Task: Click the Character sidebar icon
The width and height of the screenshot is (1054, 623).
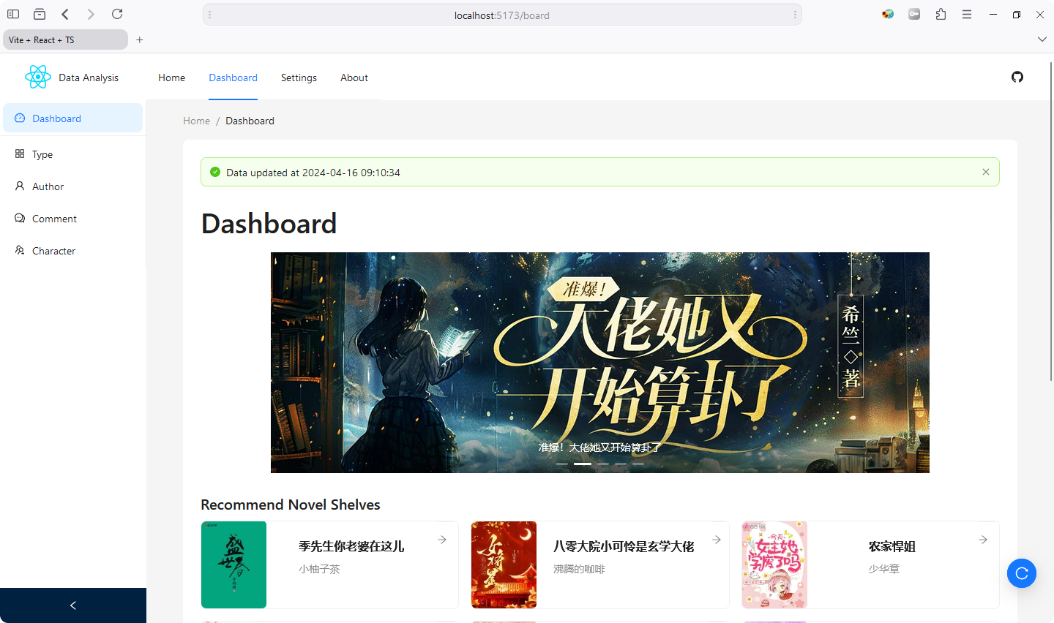Action: 20,250
